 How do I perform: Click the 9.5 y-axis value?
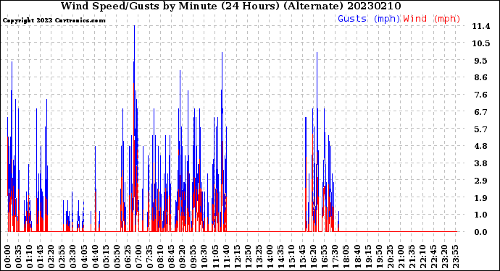(x=481, y=61)
